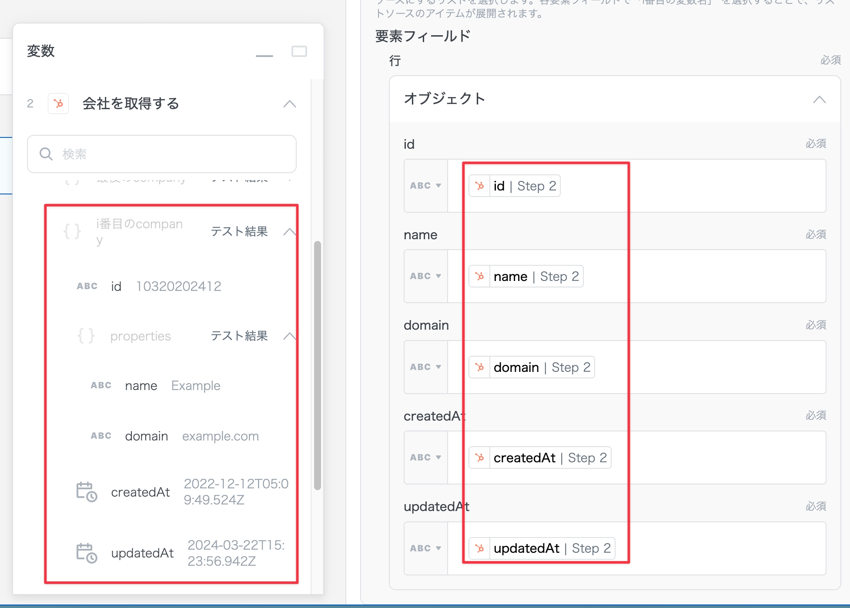Click HubSpot icon in id Step 2 pill
The image size is (850, 608).
pyautogui.click(x=480, y=186)
